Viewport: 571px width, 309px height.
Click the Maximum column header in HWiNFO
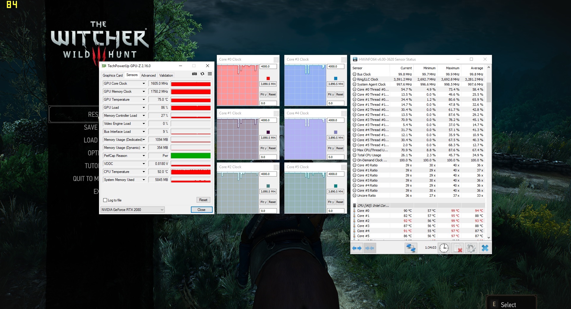coord(449,68)
